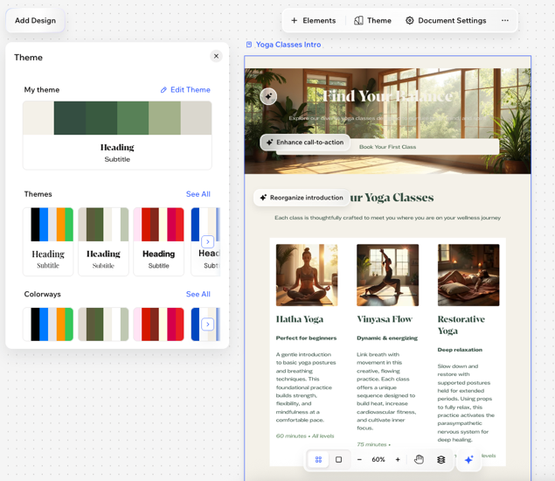Click the Yoga Classes Intro document label

[x=288, y=45]
